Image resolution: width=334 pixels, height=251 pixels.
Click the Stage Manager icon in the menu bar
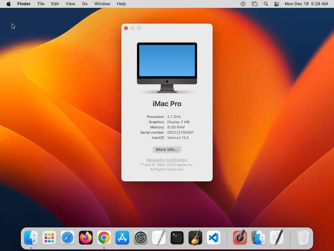[x=254, y=4]
